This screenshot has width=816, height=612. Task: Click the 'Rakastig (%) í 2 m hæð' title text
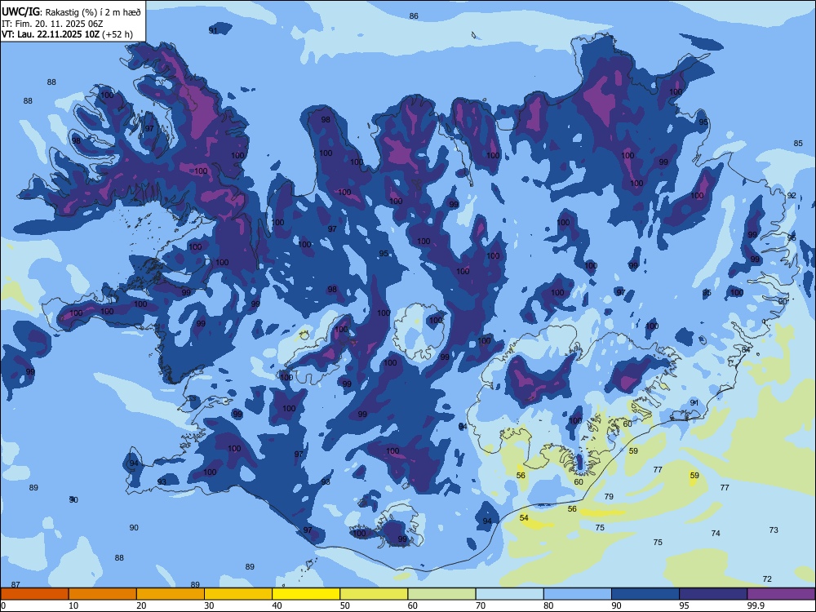point(93,12)
